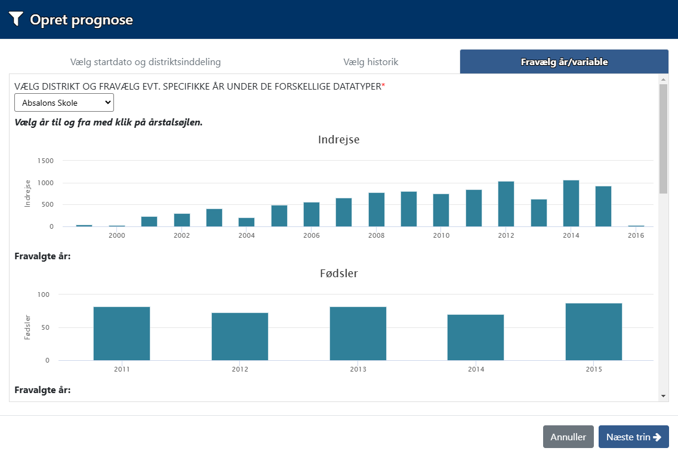Toggle the 2004 bar in Indrejse chart
Screen dimensions: 678x457
point(246,222)
